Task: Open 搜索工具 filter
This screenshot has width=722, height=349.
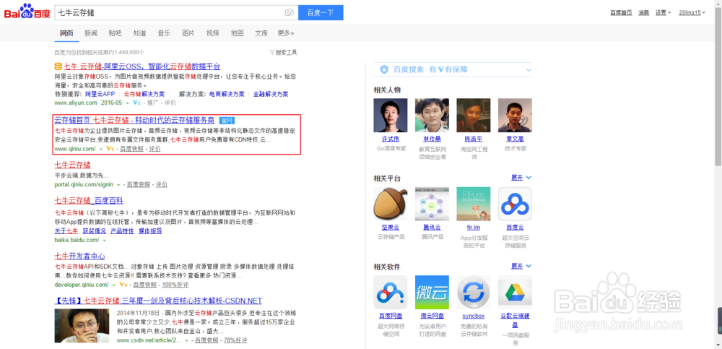Action: click(x=283, y=52)
